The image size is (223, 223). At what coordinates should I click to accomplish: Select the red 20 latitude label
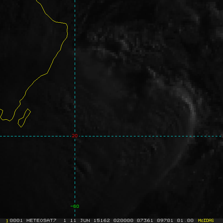point(74,136)
